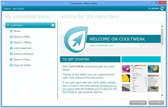The width and height of the screenshot is (168, 108).
Task: Open the www.cooltweak.com link
Action: 101,45
